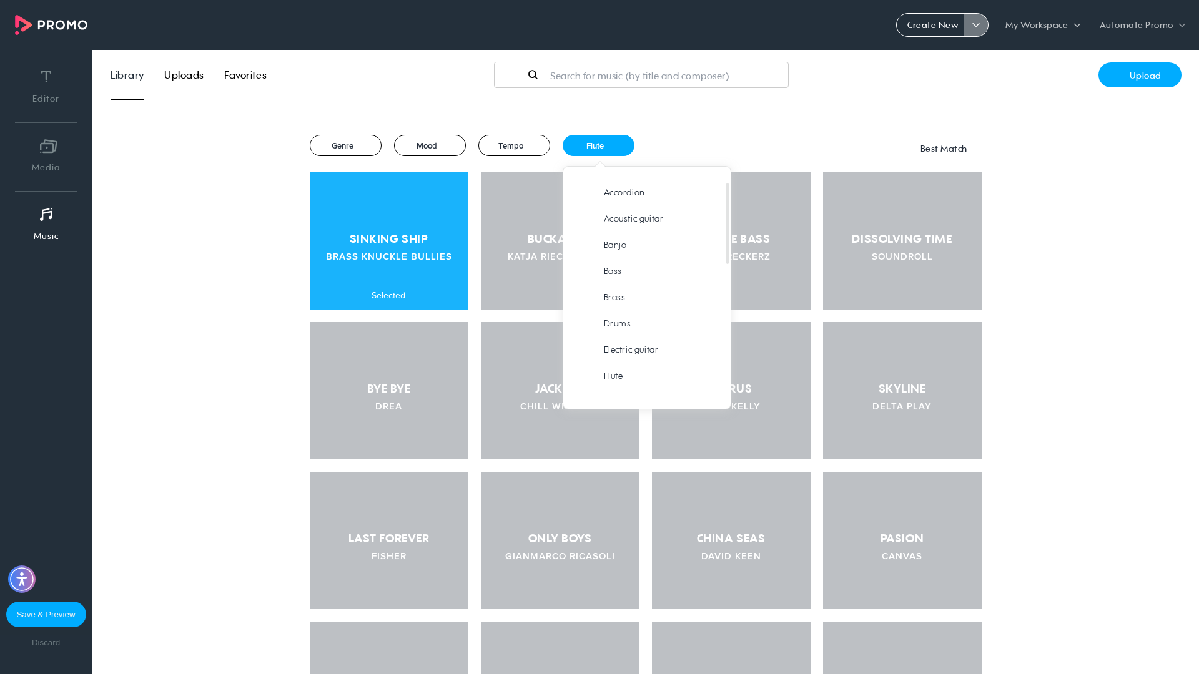Select the Bye Bye track by Drea
Image resolution: width=1199 pixels, height=674 pixels.
(x=389, y=391)
